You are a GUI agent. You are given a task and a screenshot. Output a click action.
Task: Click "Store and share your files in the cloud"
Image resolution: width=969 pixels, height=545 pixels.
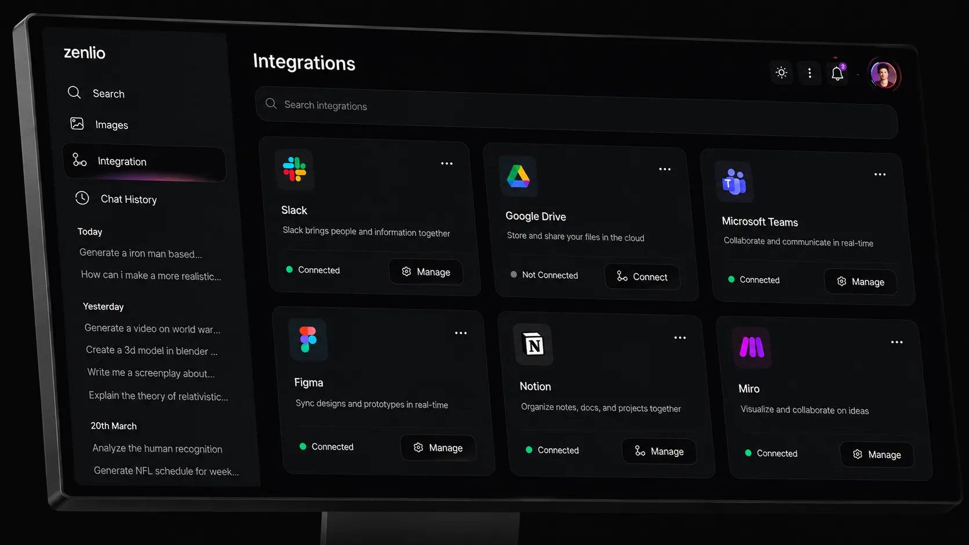coord(575,237)
